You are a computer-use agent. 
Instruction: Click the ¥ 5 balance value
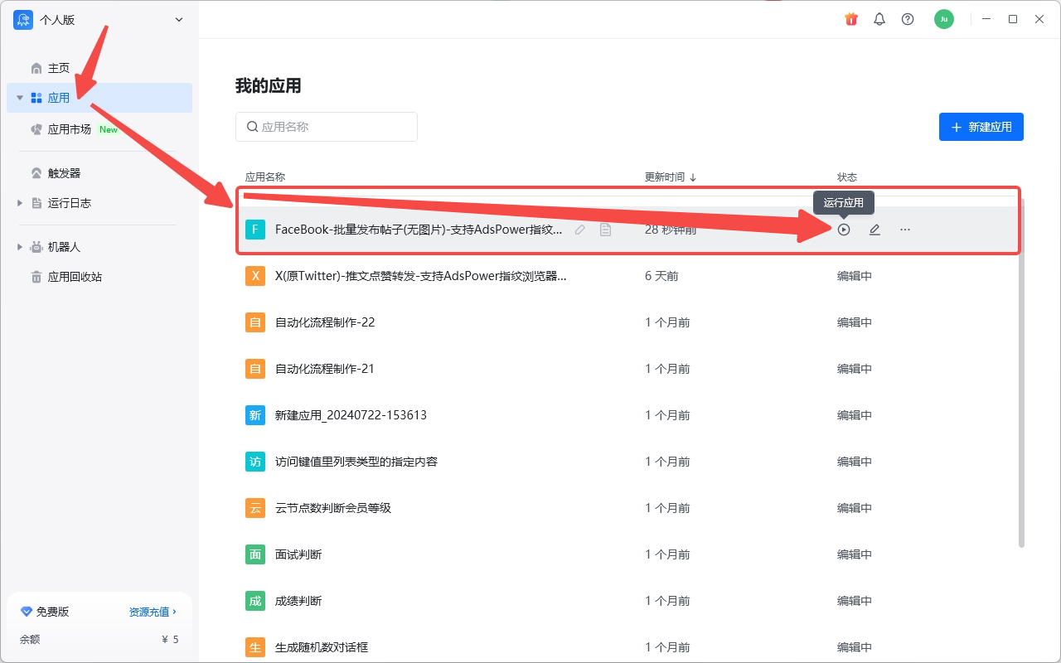(x=170, y=640)
